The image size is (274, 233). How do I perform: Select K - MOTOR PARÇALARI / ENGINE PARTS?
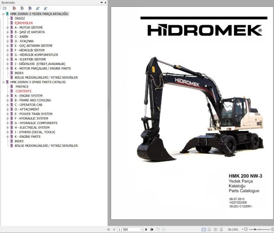pos(42,69)
